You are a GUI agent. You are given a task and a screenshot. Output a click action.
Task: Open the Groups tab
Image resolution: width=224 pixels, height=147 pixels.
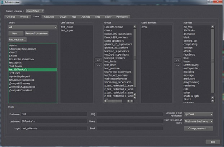tap(63, 17)
